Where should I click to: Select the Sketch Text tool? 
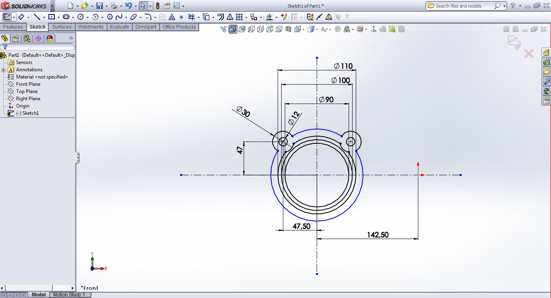click(x=172, y=17)
